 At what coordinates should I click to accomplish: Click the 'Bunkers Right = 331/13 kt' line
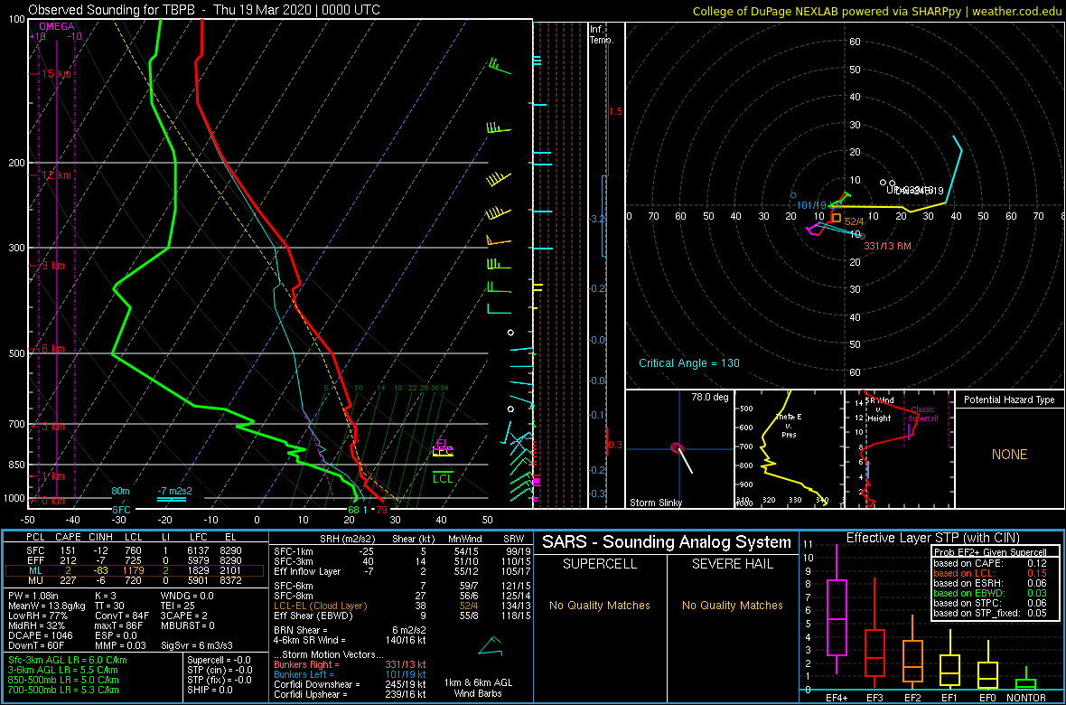(351, 665)
